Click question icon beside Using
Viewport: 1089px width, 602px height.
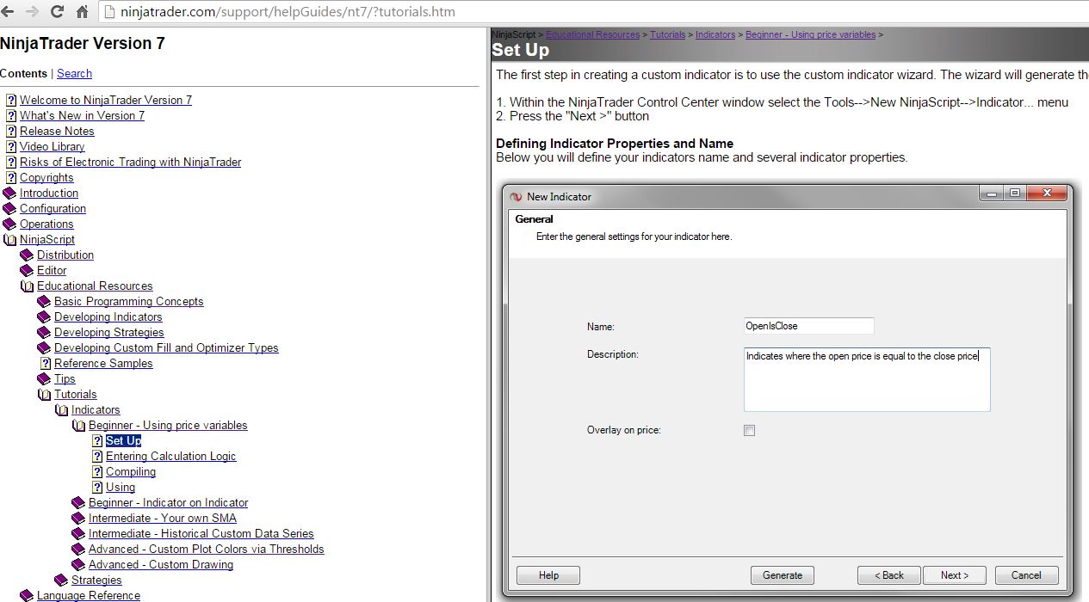[x=97, y=487]
